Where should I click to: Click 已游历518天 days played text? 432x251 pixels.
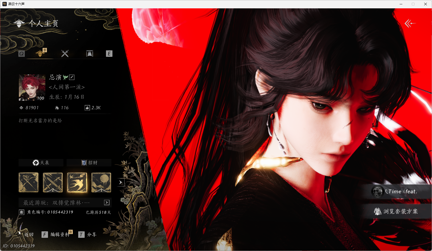point(98,212)
